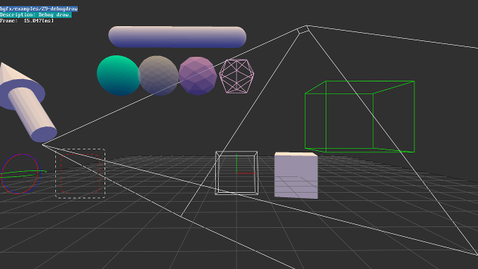This screenshot has height=269, width=478.
Task: Click the Frame time readout text
Action: 27,21
